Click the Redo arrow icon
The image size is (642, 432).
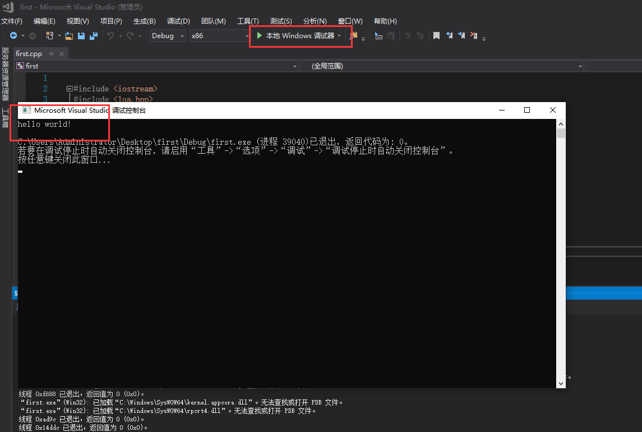click(x=130, y=36)
